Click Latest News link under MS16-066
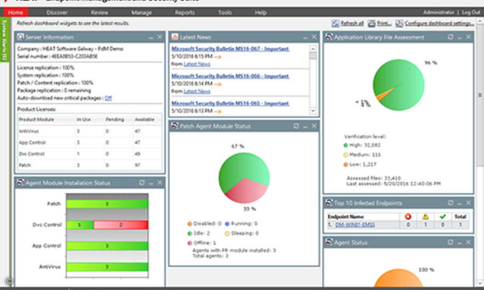Screen dimensions: 484x290 coord(197,91)
